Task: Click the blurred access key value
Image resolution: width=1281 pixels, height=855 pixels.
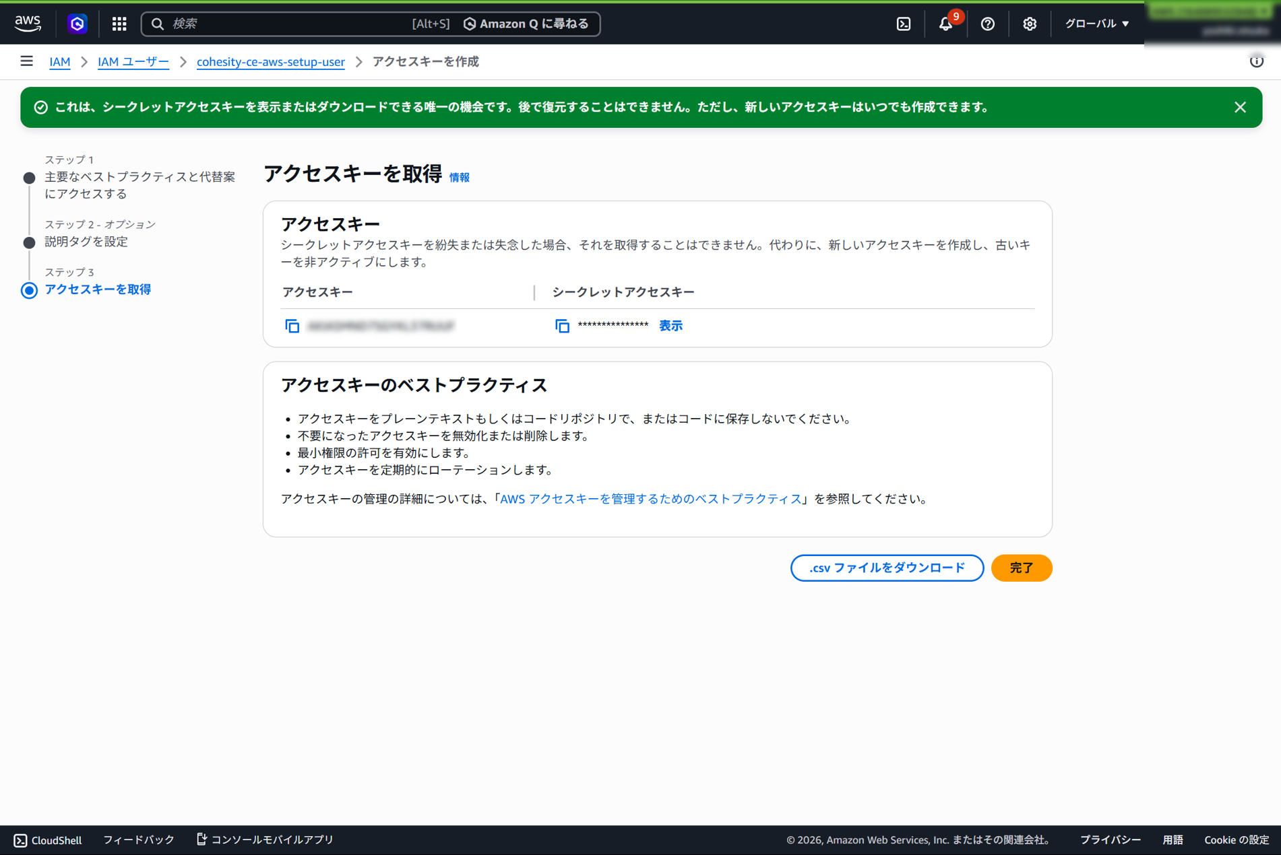Action: [x=381, y=326]
